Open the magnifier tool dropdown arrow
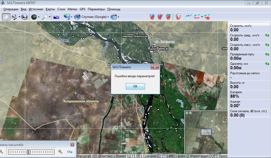The image size is (271, 158). click(x=49, y=17)
